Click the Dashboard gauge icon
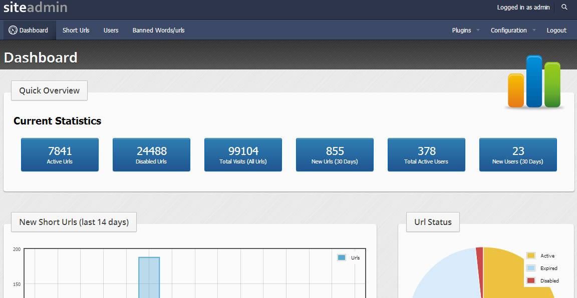Viewport: 577px width, 298px height. tap(13, 30)
